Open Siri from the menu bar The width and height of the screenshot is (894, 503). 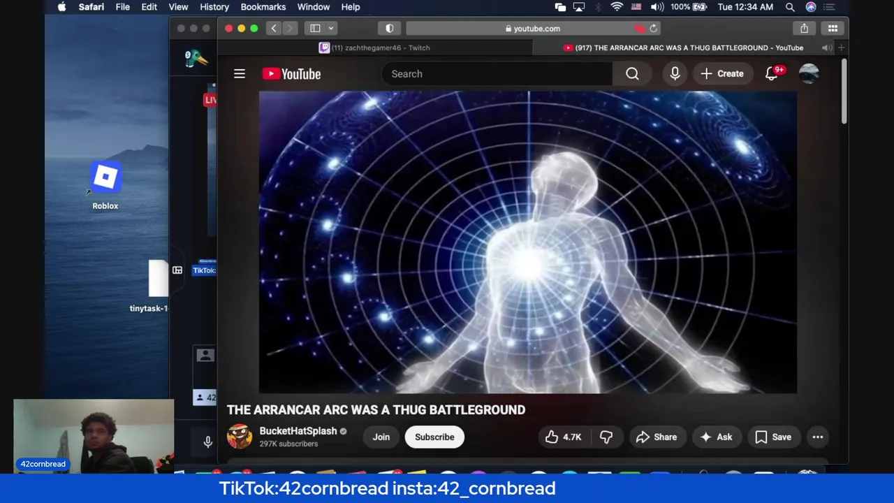coord(811,7)
